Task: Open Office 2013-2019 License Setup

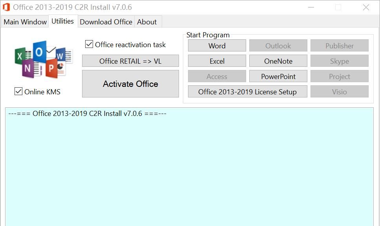Action: [247, 92]
